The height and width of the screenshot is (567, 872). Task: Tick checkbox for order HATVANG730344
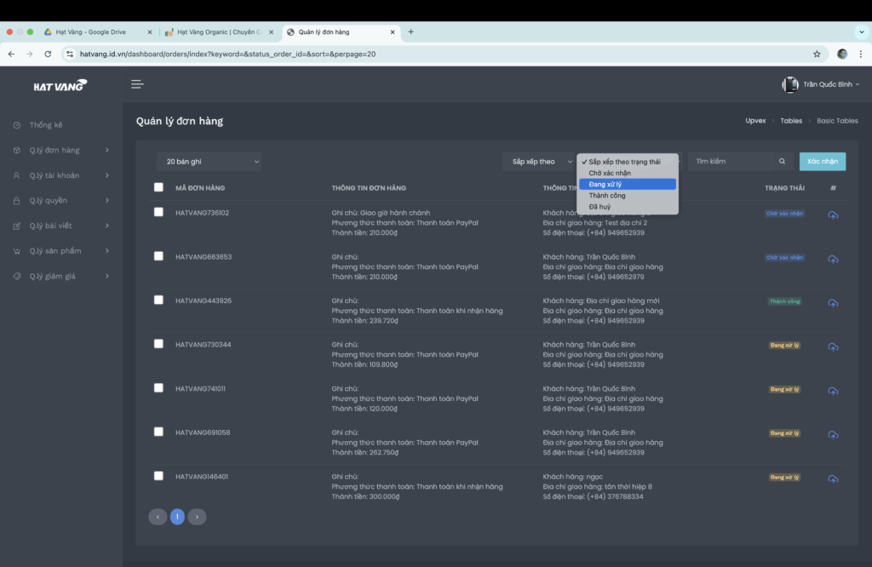pos(158,344)
